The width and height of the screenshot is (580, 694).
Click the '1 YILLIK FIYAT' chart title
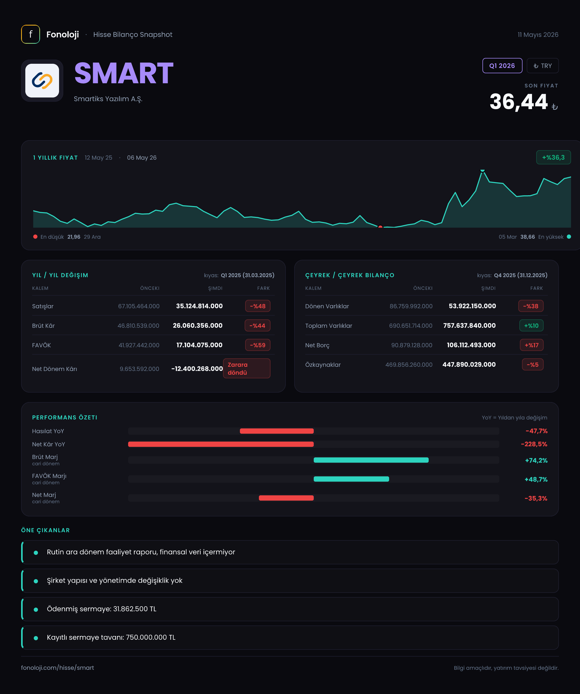click(x=55, y=158)
